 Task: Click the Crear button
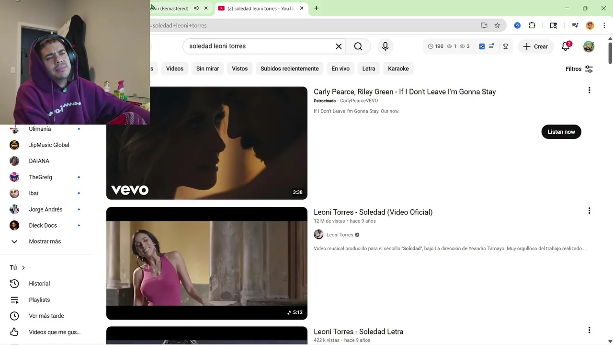point(535,46)
